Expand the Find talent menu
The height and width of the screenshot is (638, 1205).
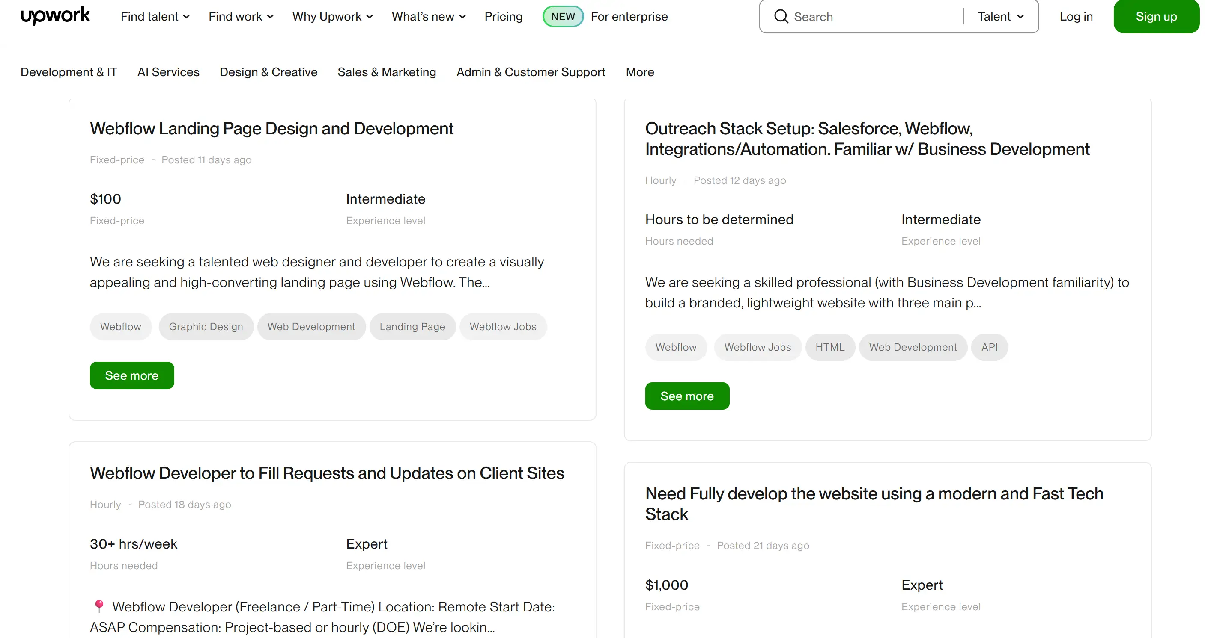[x=155, y=16]
